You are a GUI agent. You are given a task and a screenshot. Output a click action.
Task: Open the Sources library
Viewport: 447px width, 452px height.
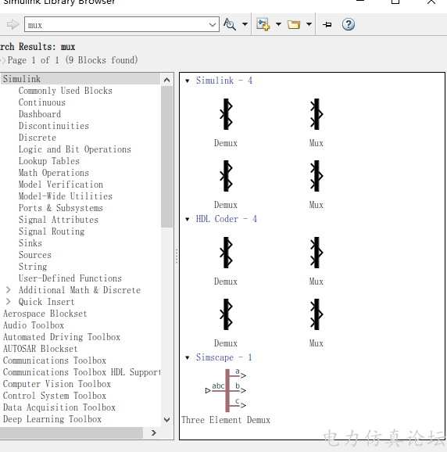[x=35, y=255]
